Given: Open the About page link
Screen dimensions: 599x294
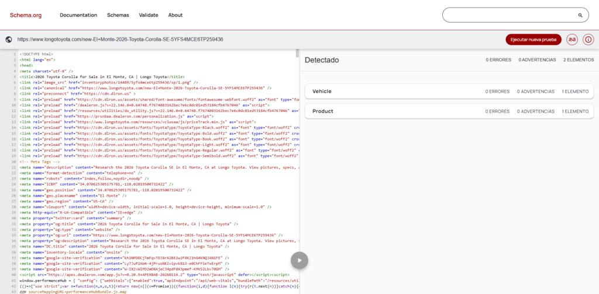Looking at the screenshot, I should [x=175, y=15].
